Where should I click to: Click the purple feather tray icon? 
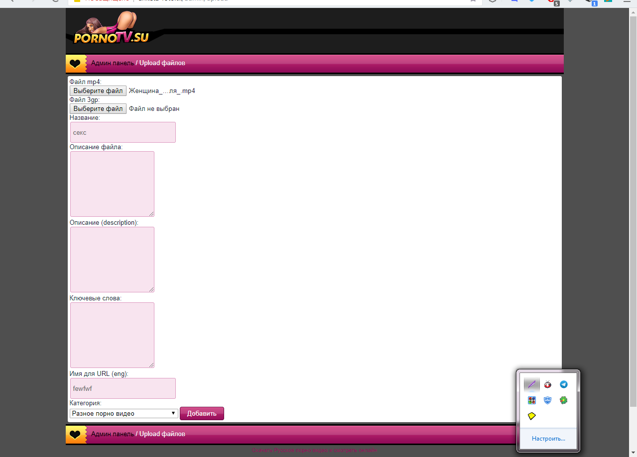(x=531, y=384)
